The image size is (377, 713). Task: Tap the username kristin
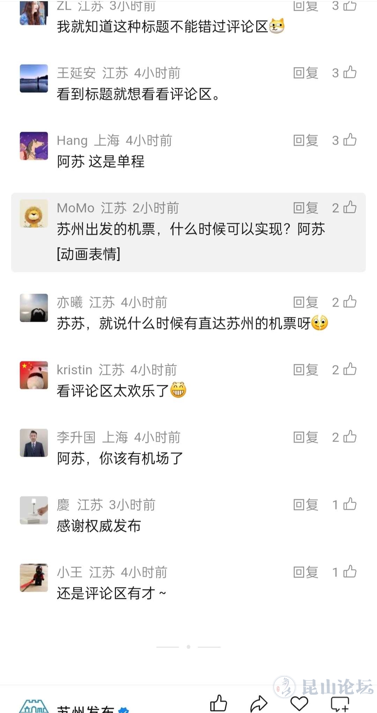(x=74, y=370)
